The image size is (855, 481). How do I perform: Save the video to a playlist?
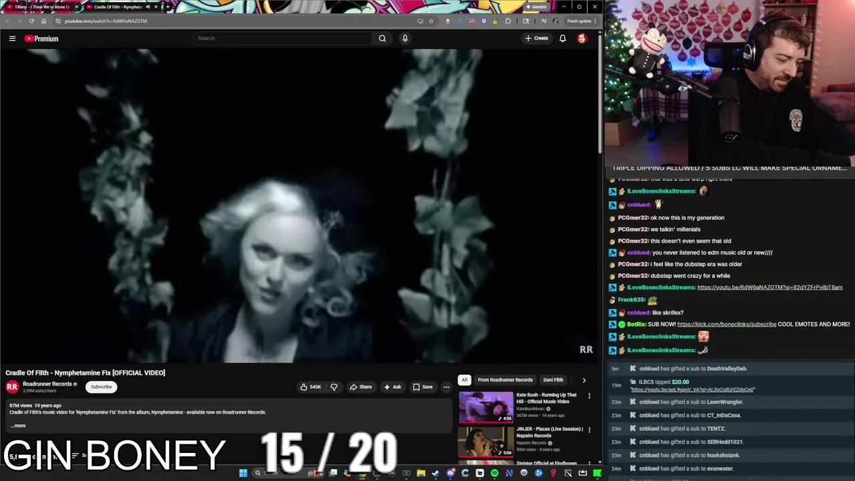coord(423,387)
